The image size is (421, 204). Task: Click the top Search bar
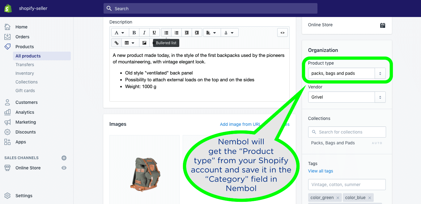(210, 8)
